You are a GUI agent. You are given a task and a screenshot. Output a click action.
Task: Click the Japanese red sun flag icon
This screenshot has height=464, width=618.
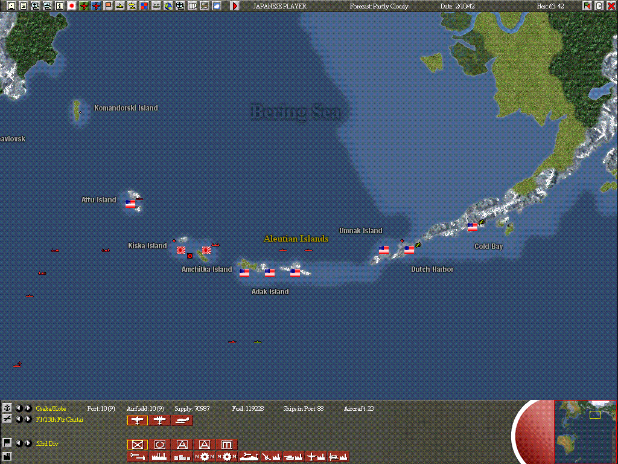tap(72, 6)
